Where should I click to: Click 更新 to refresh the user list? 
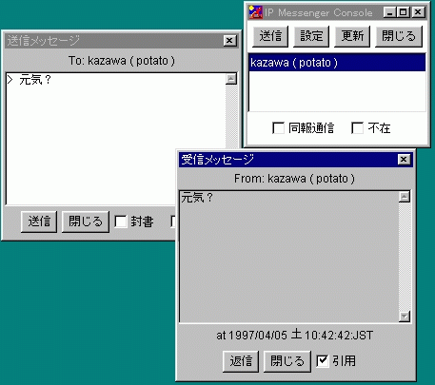coord(352,36)
